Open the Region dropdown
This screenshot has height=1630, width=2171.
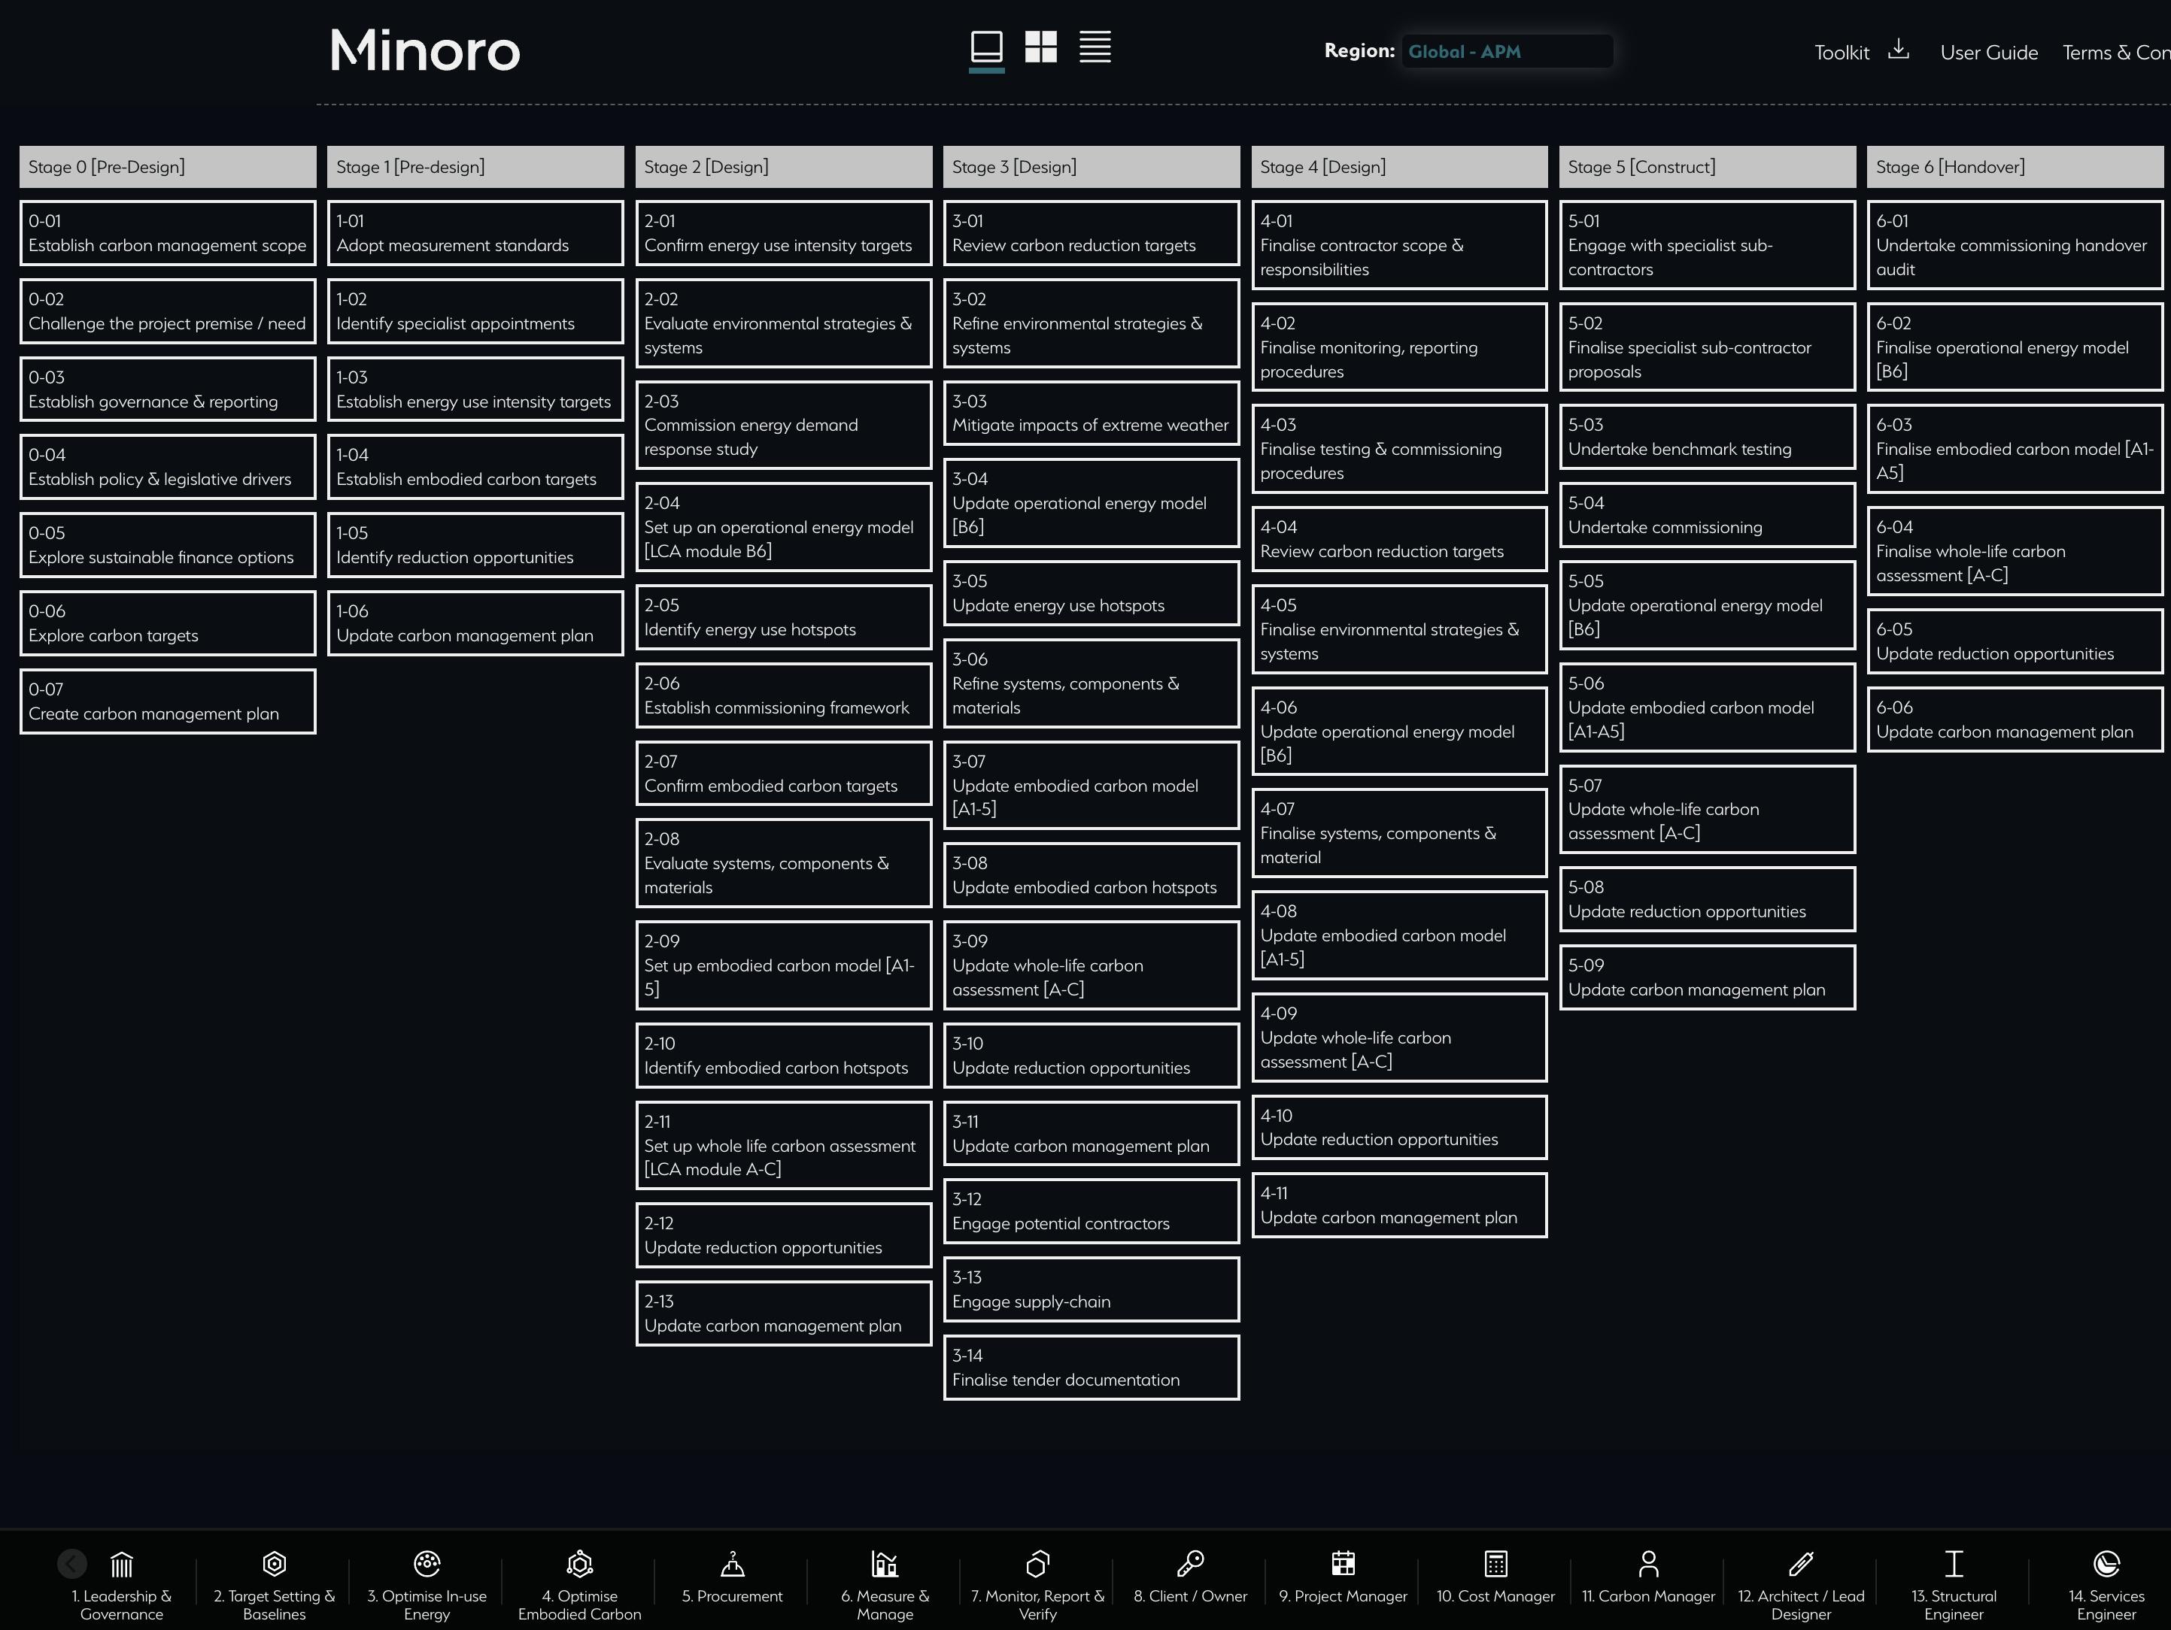pos(1507,52)
